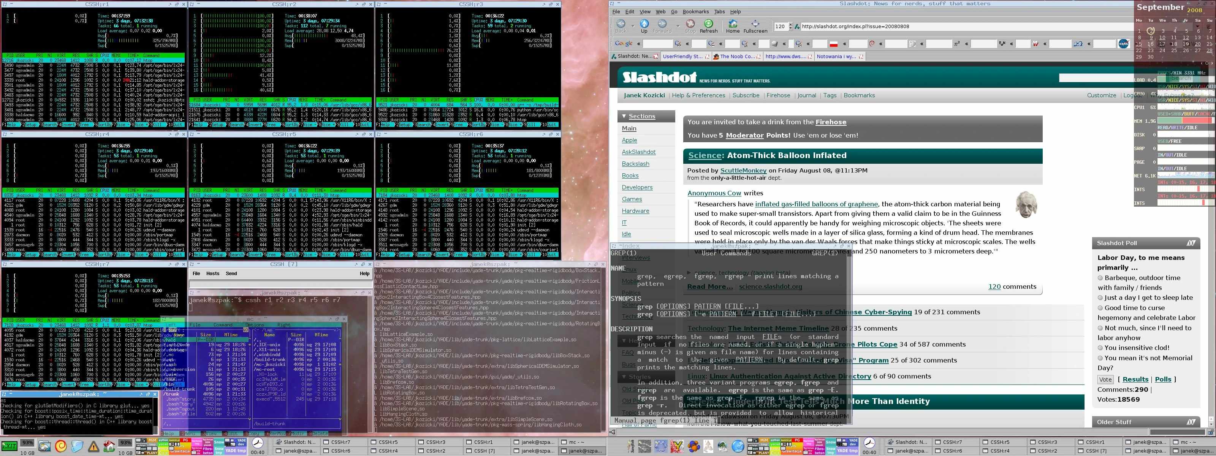The height and width of the screenshot is (456, 1216).
Task: Open the Bookmarks menu in browser
Action: [x=695, y=12]
